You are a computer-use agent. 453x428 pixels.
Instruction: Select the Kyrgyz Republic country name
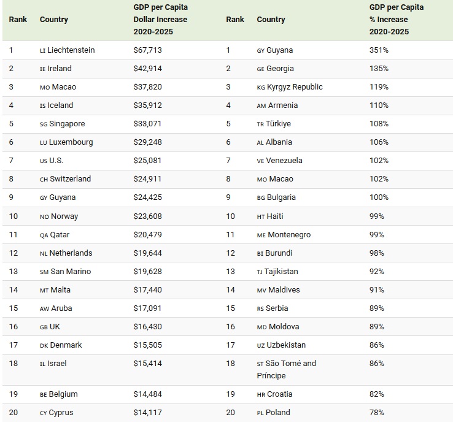[x=295, y=87]
